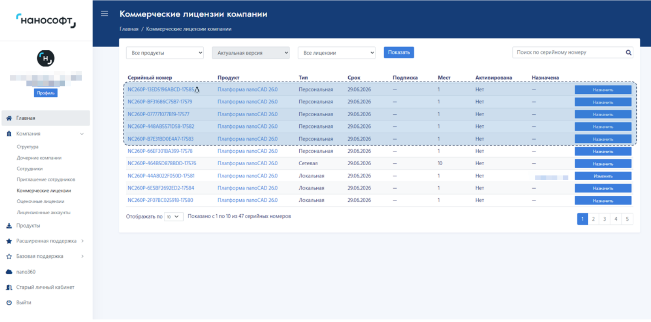Go to page 3 of results
The height and width of the screenshot is (322, 651).
pyautogui.click(x=604, y=219)
